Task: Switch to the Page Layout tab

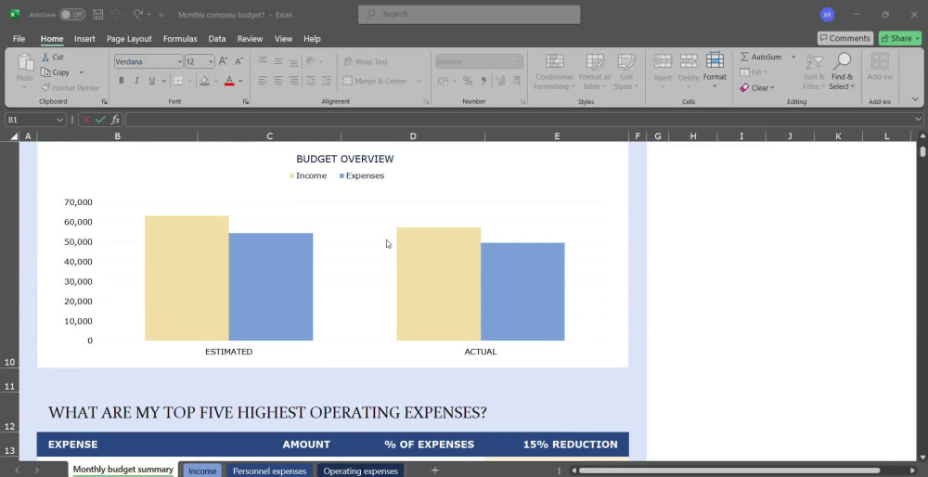Action: click(129, 38)
